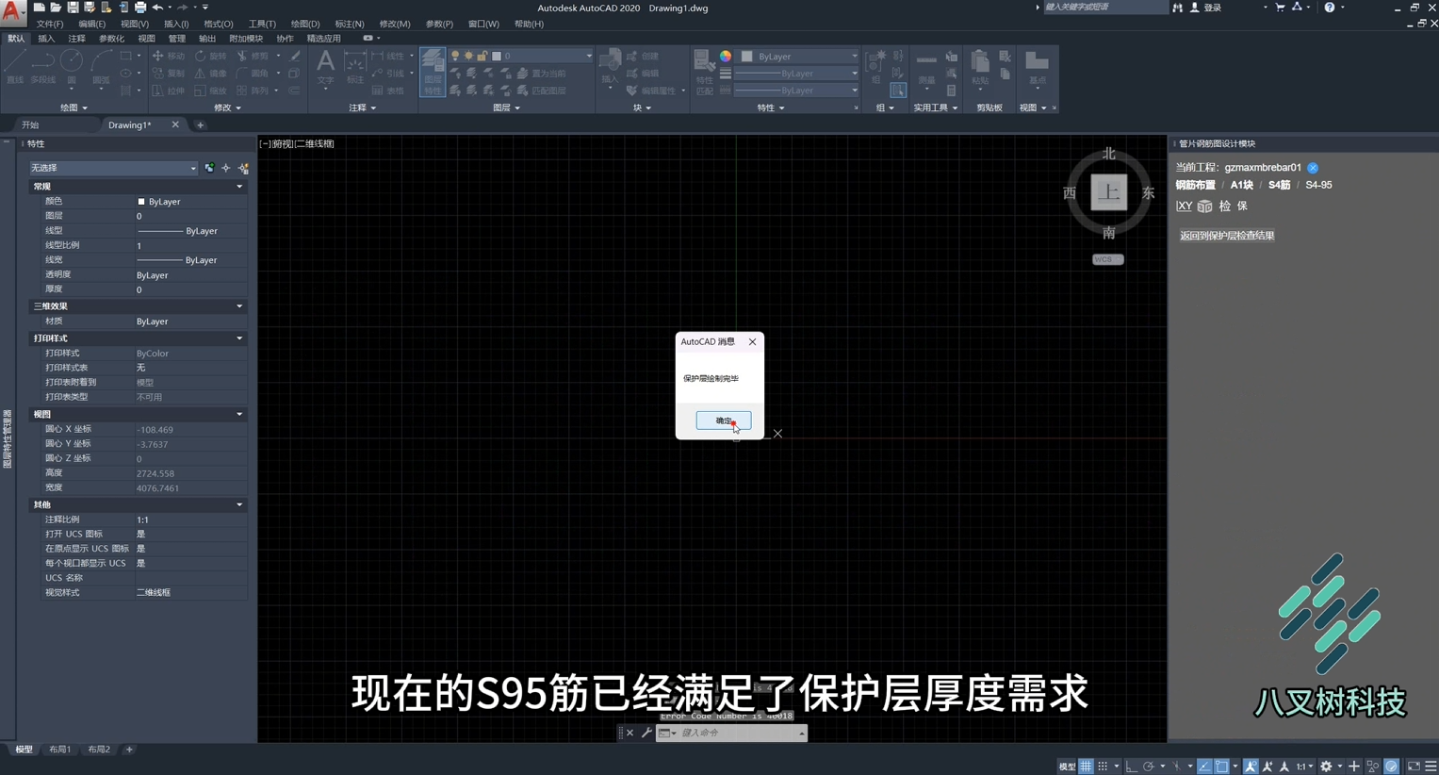Click the keyword search box in title bar
Image resolution: width=1439 pixels, height=775 pixels.
coord(1104,8)
